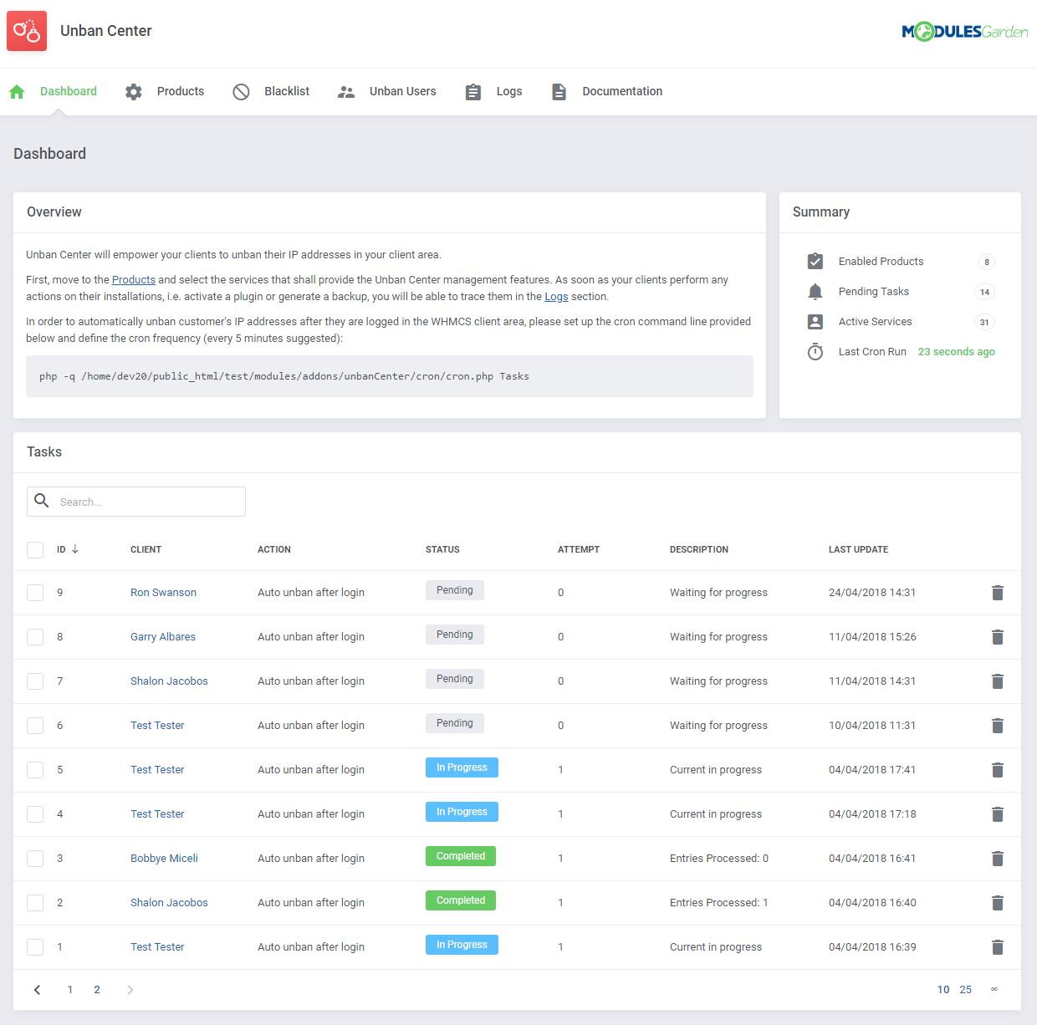Click the Enabled Products checkmark icon

[815, 262]
